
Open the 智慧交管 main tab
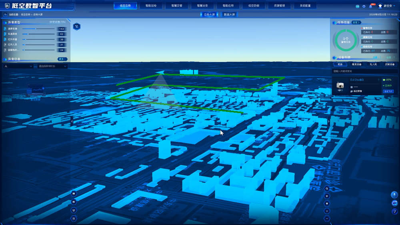tap(177, 6)
